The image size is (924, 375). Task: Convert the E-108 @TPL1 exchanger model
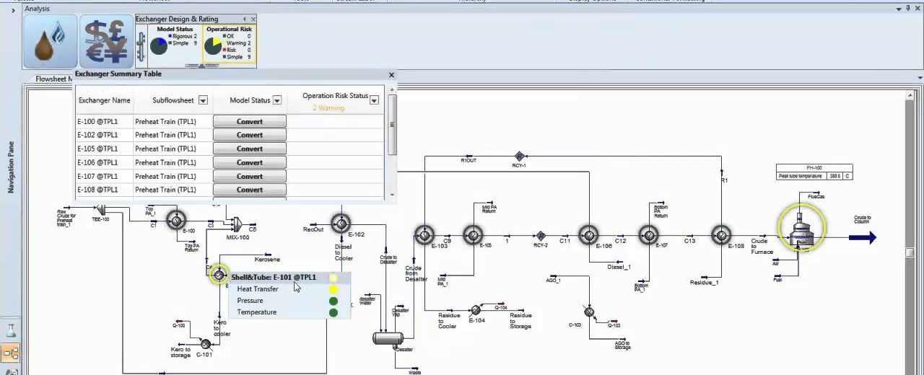250,190
